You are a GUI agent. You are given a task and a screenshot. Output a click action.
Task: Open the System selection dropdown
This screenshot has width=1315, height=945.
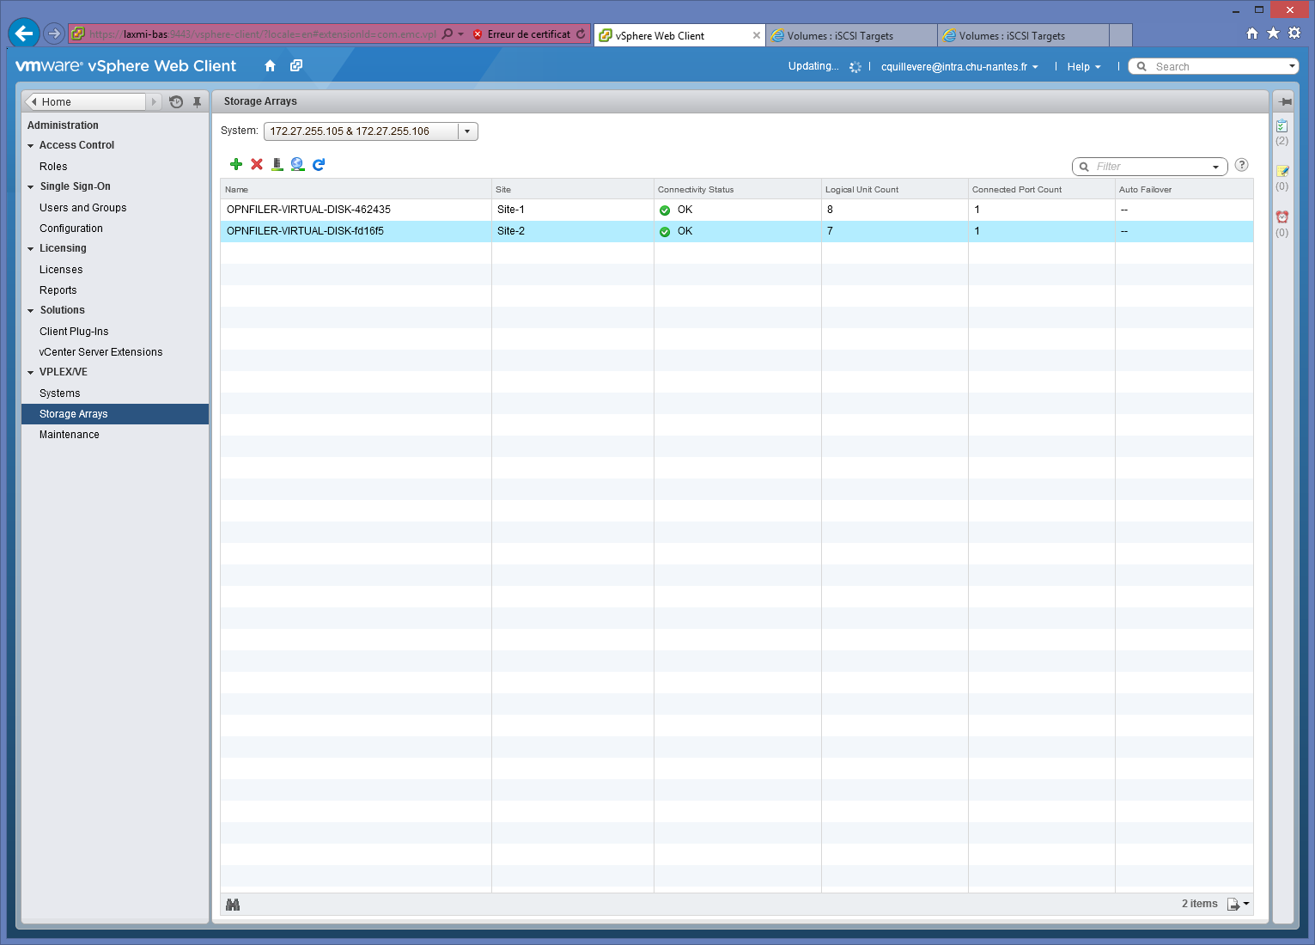(466, 131)
